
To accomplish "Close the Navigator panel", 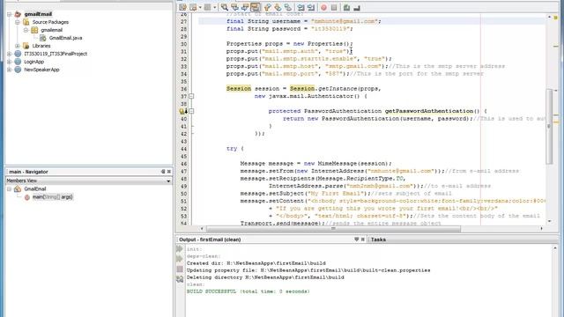I will pyautogui.click(x=169, y=172).
